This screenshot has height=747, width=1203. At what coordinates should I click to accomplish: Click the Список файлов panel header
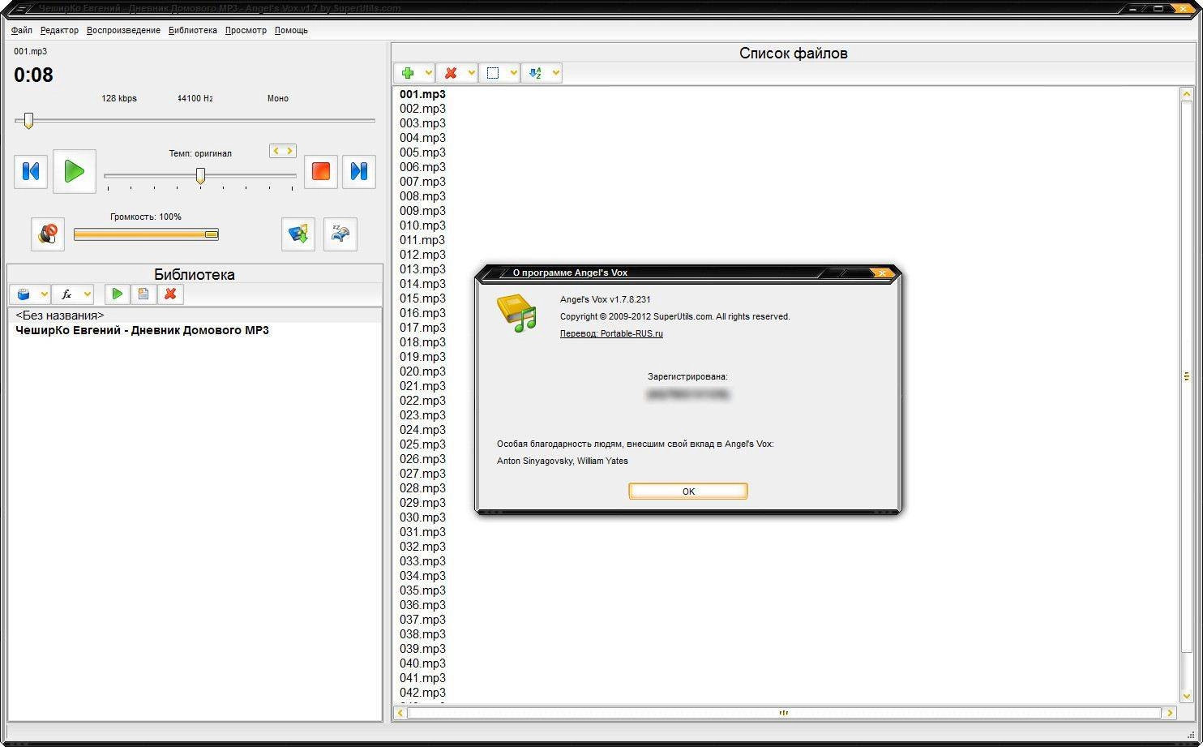click(794, 53)
